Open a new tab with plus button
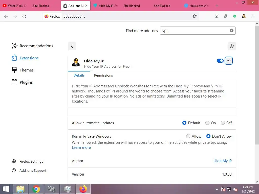This screenshot has width=259, height=194. point(217,6)
